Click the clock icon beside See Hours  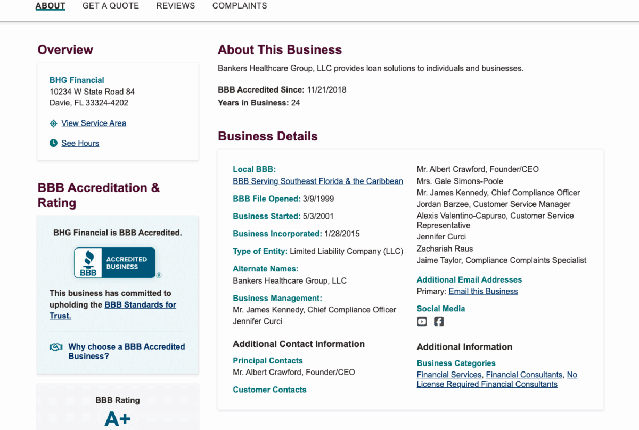(53, 143)
